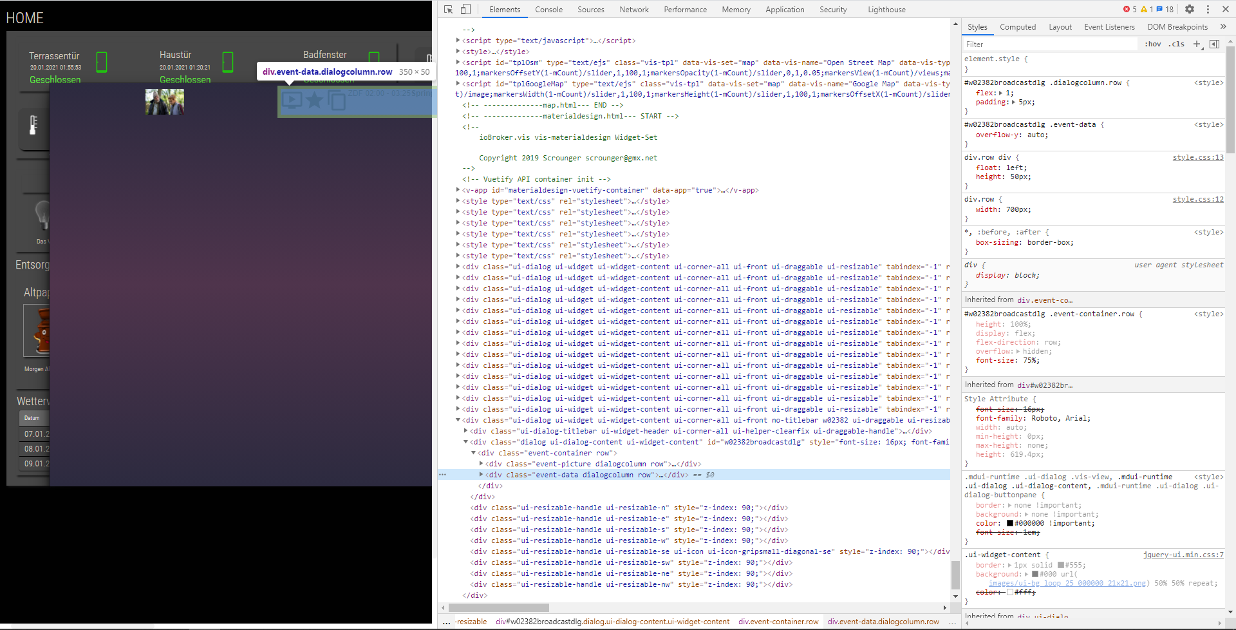Click the light bulb icon in the HOME view
This screenshot has height=630, width=1236.
pyautogui.click(x=42, y=215)
